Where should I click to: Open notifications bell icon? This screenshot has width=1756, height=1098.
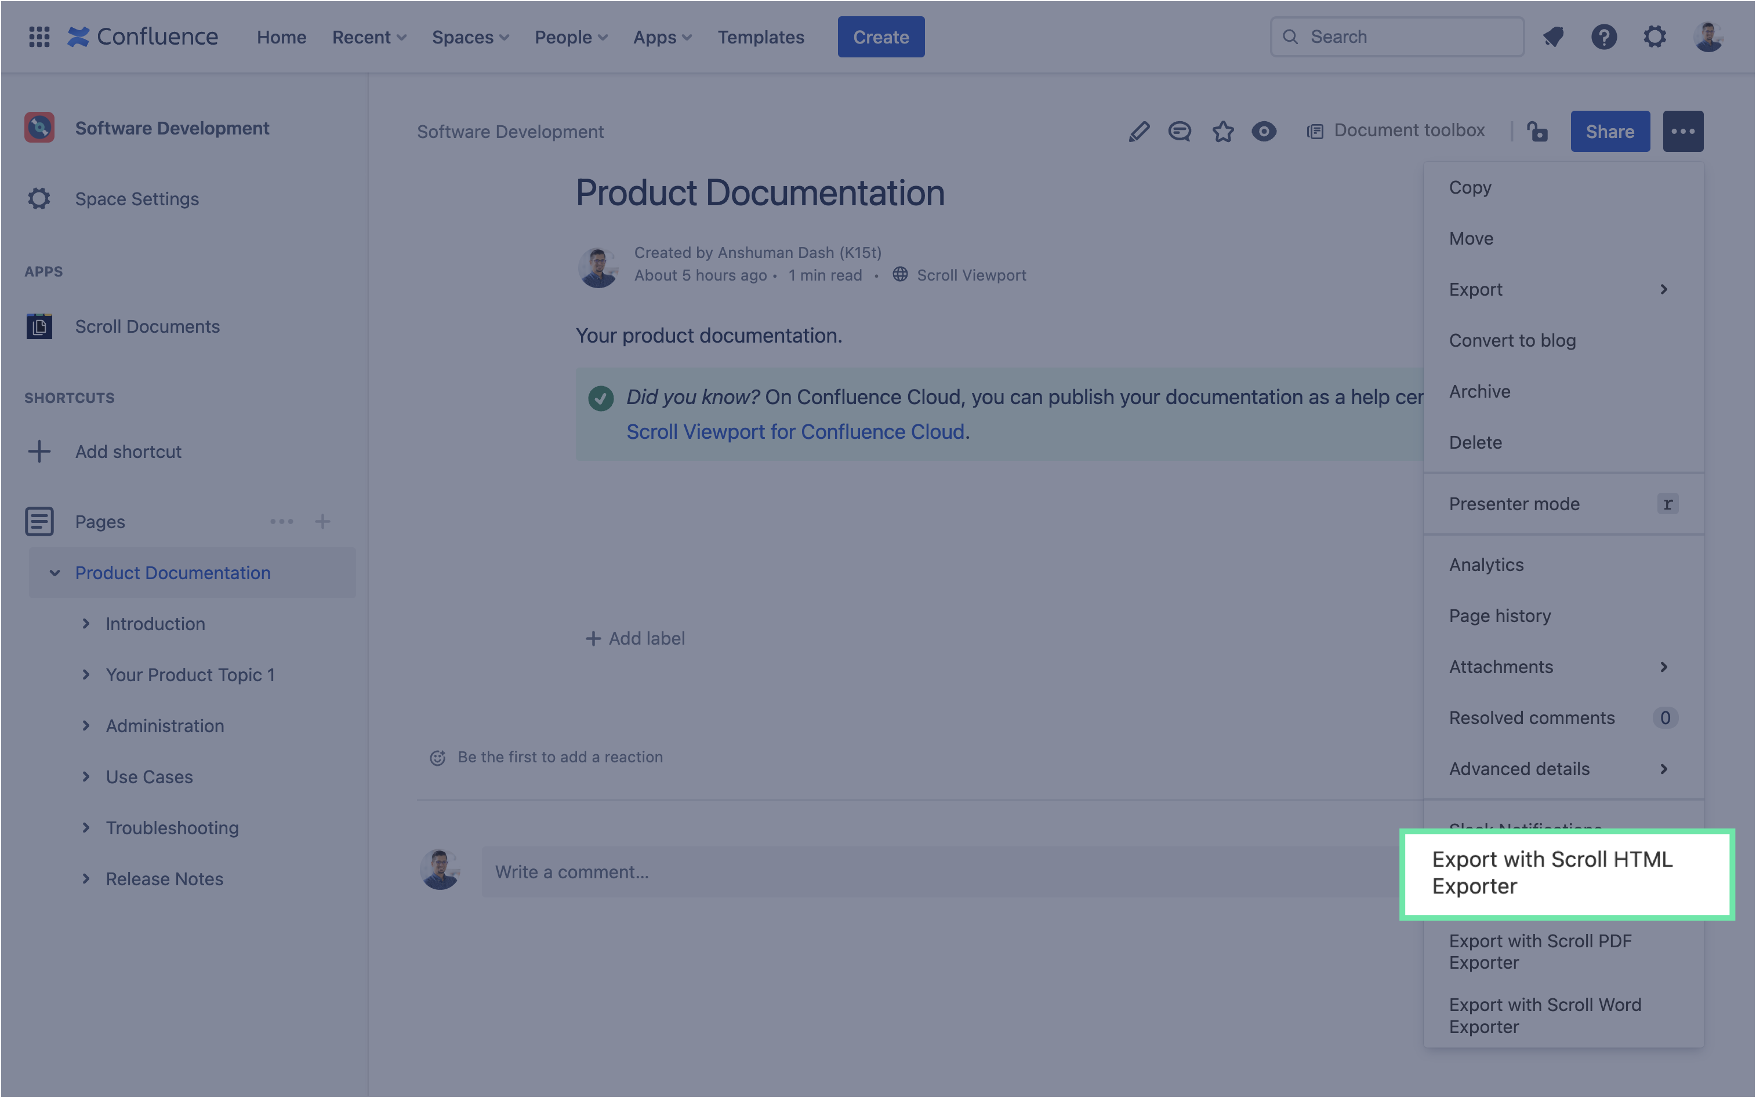coord(1554,37)
